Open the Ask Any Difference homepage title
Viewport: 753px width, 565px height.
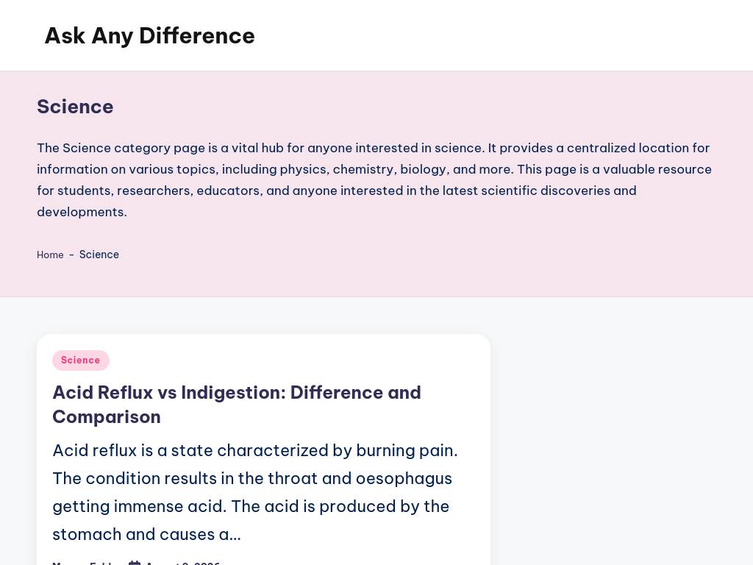[x=149, y=36]
